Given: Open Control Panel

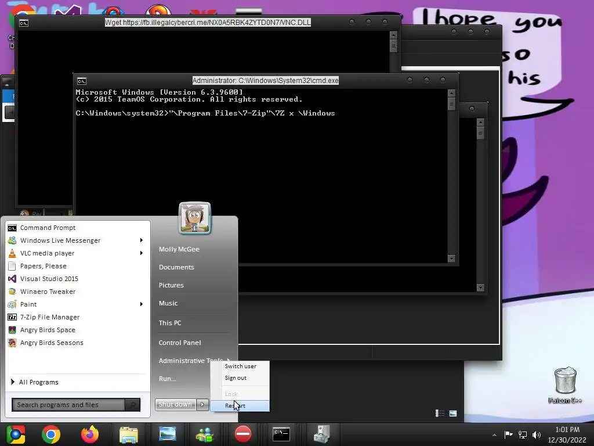Looking at the screenshot, I should point(180,343).
